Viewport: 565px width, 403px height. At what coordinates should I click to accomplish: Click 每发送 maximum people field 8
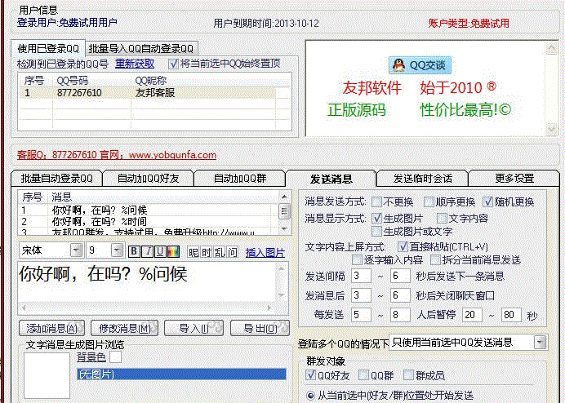click(x=400, y=315)
